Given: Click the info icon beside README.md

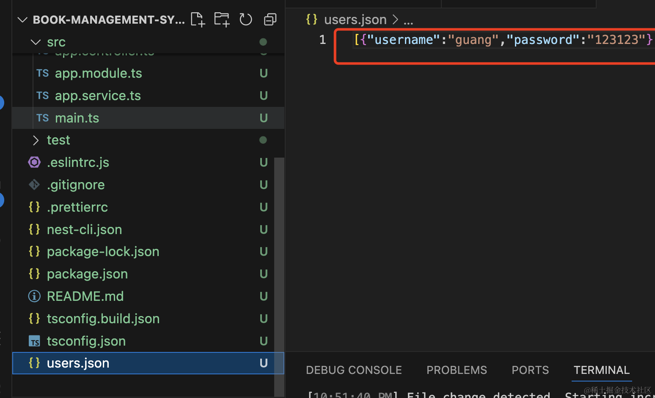Looking at the screenshot, I should (x=34, y=296).
